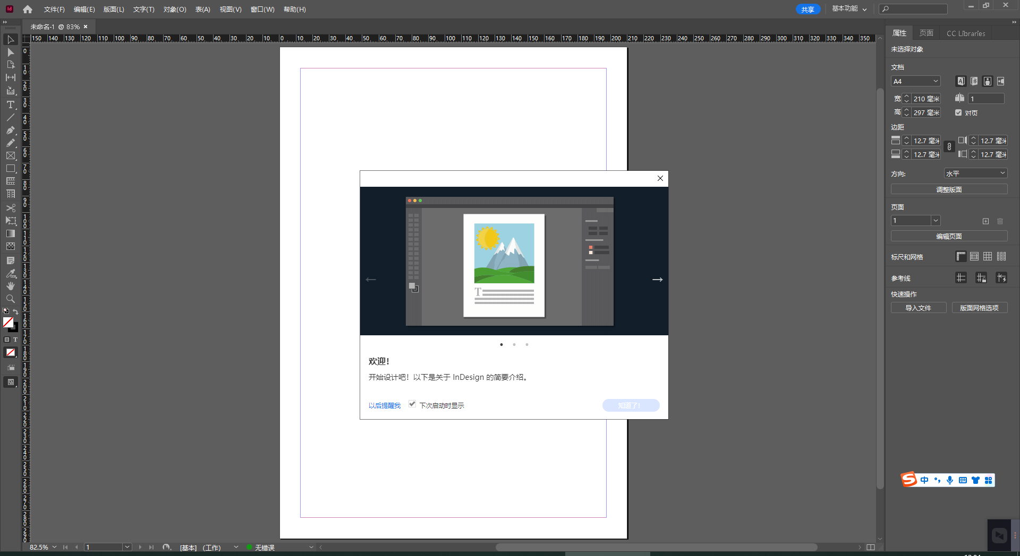1020x556 pixels.
Task: Click the fill color swatch in toolbar
Action: tap(8, 322)
